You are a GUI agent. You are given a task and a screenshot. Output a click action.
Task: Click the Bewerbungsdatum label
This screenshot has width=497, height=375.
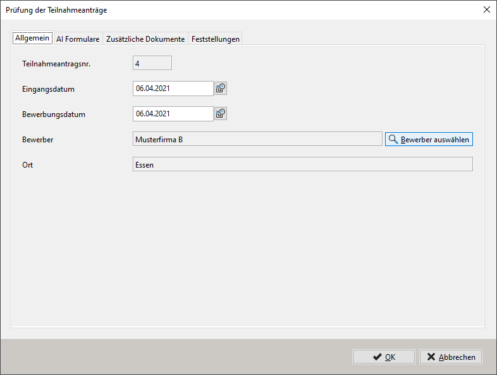[x=53, y=114]
